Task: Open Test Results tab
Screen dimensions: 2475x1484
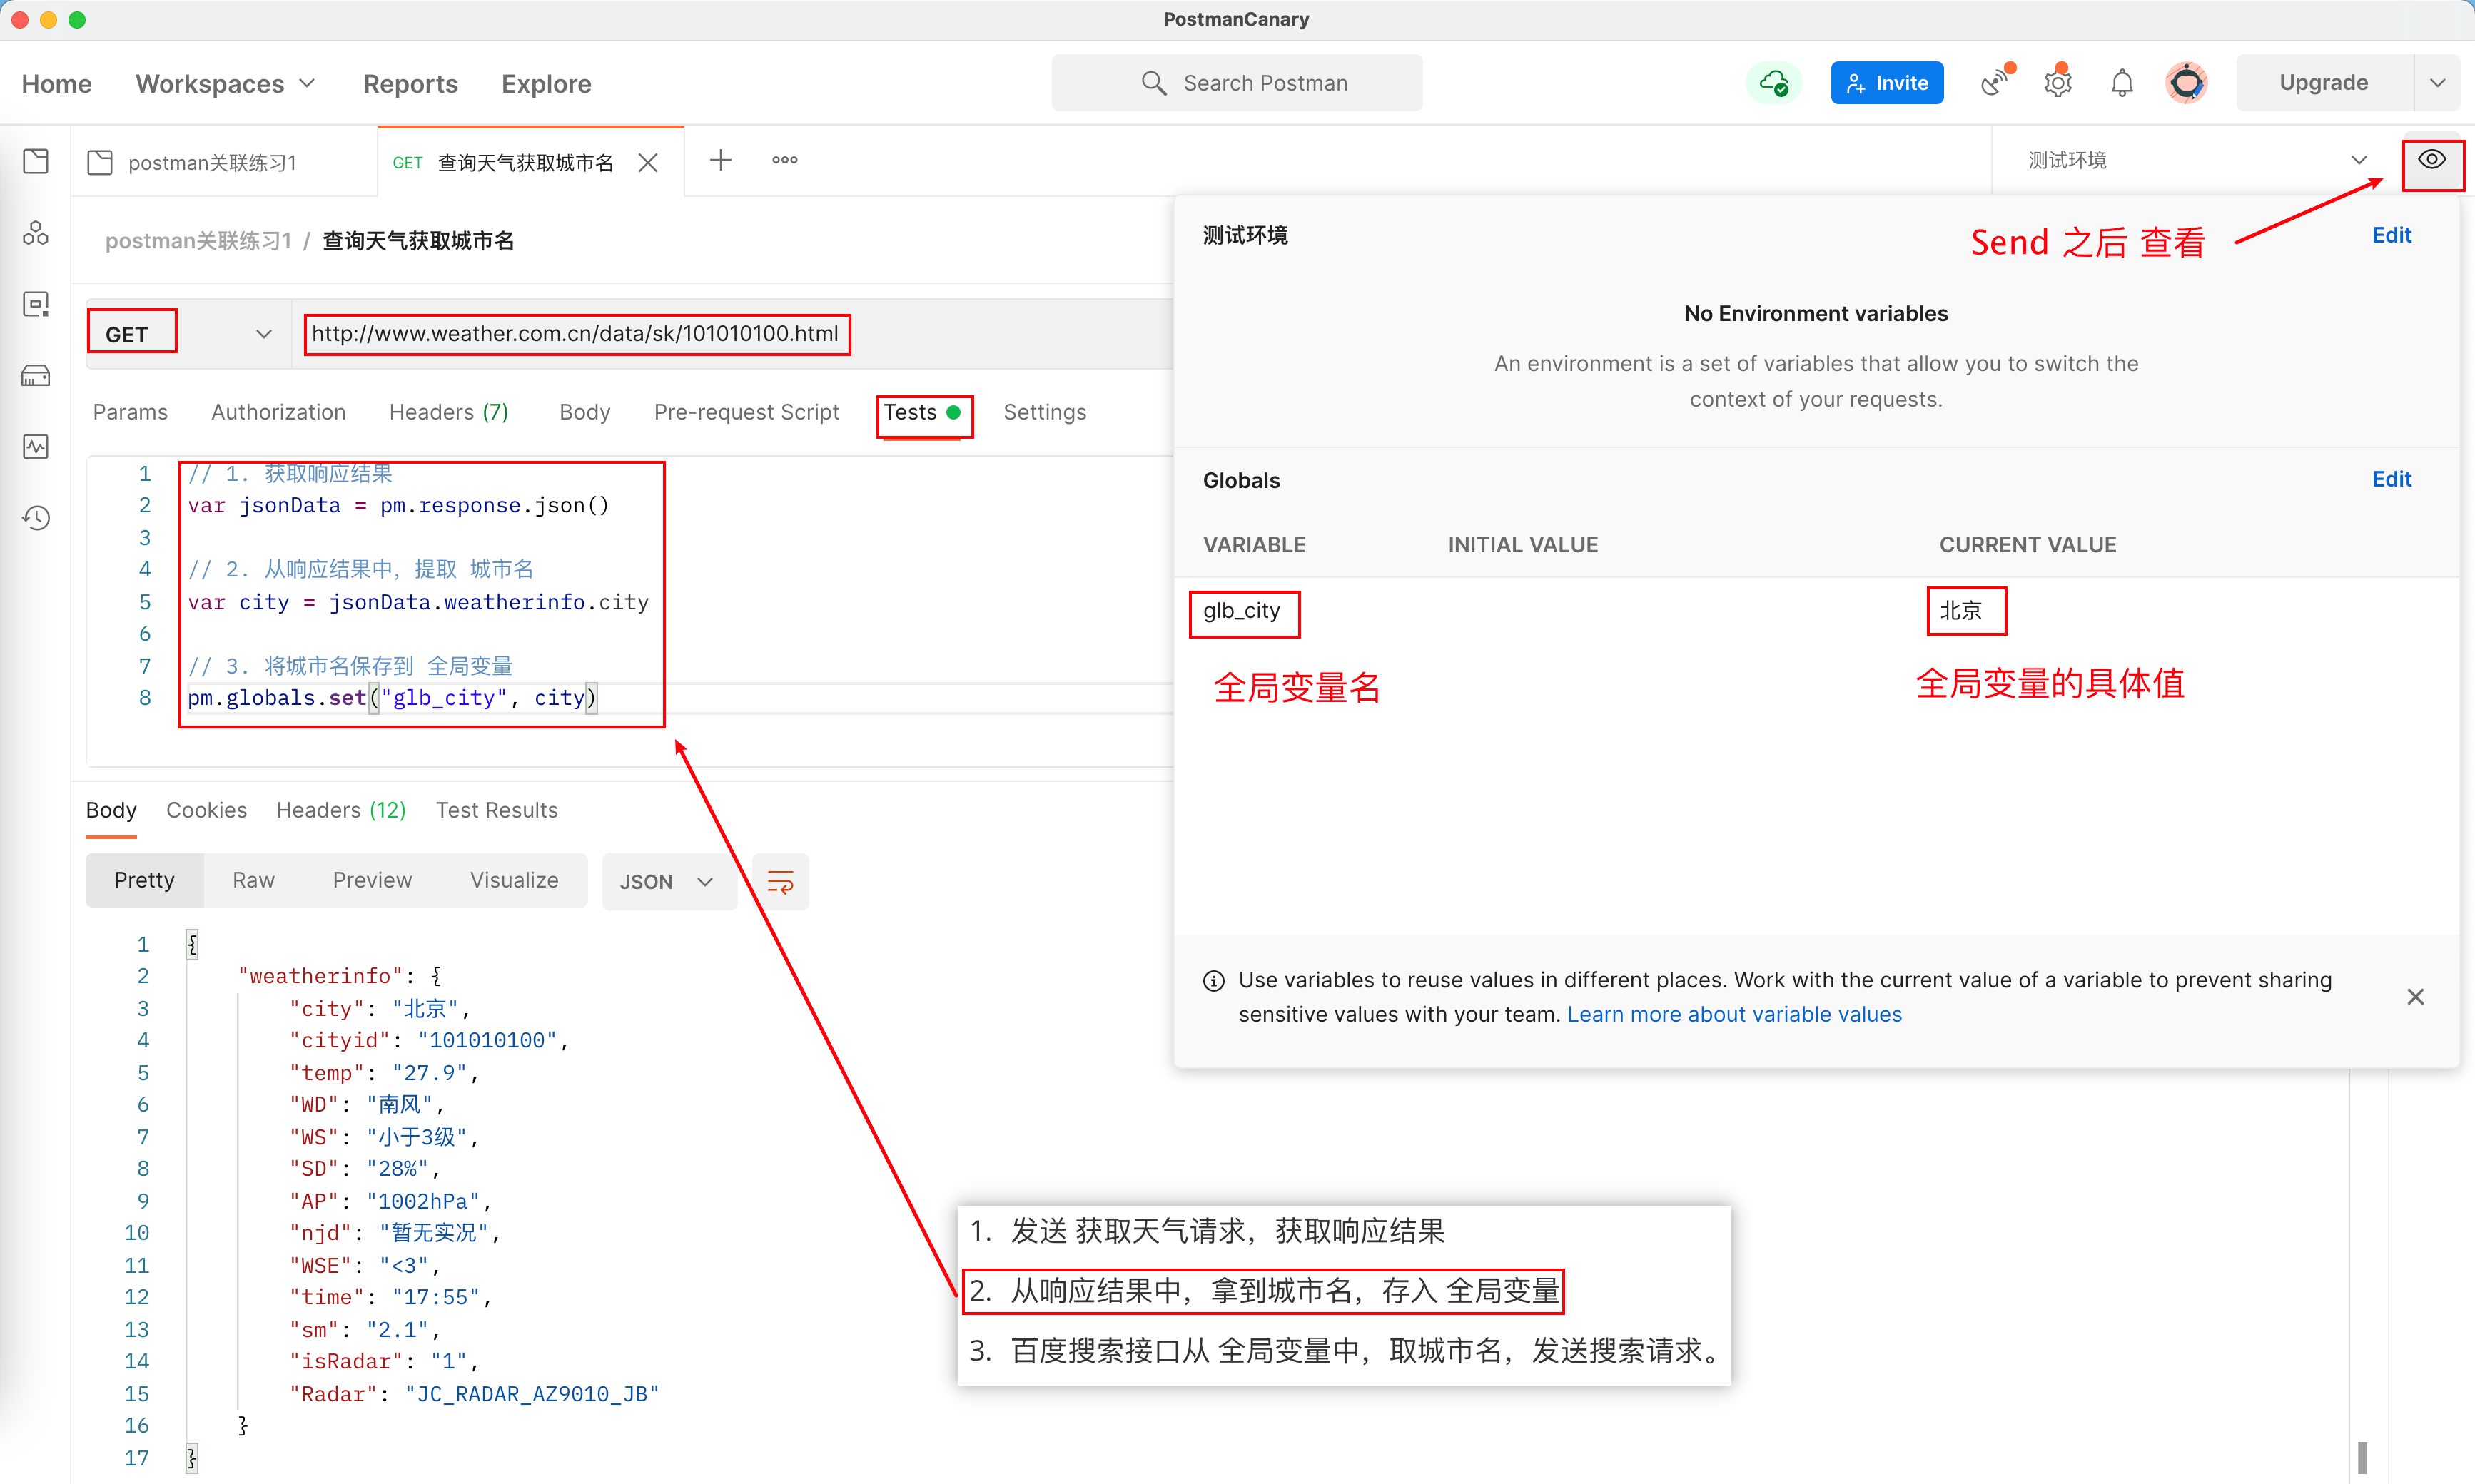Action: [x=497, y=810]
